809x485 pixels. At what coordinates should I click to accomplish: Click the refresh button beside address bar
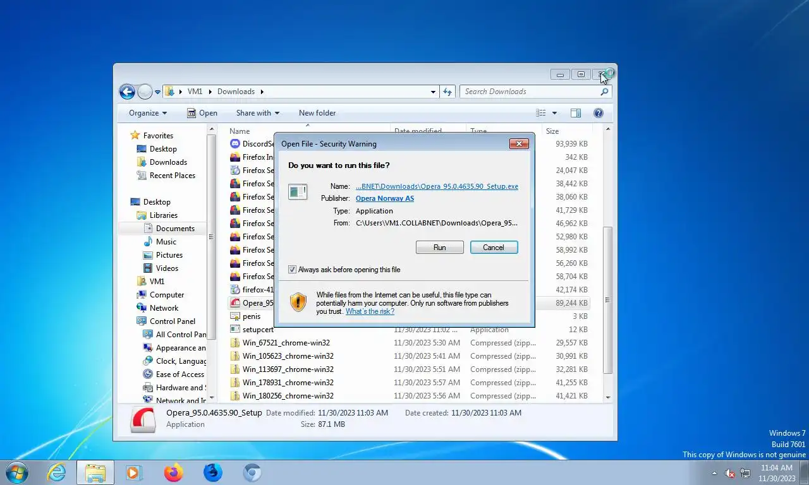pos(447,92)
